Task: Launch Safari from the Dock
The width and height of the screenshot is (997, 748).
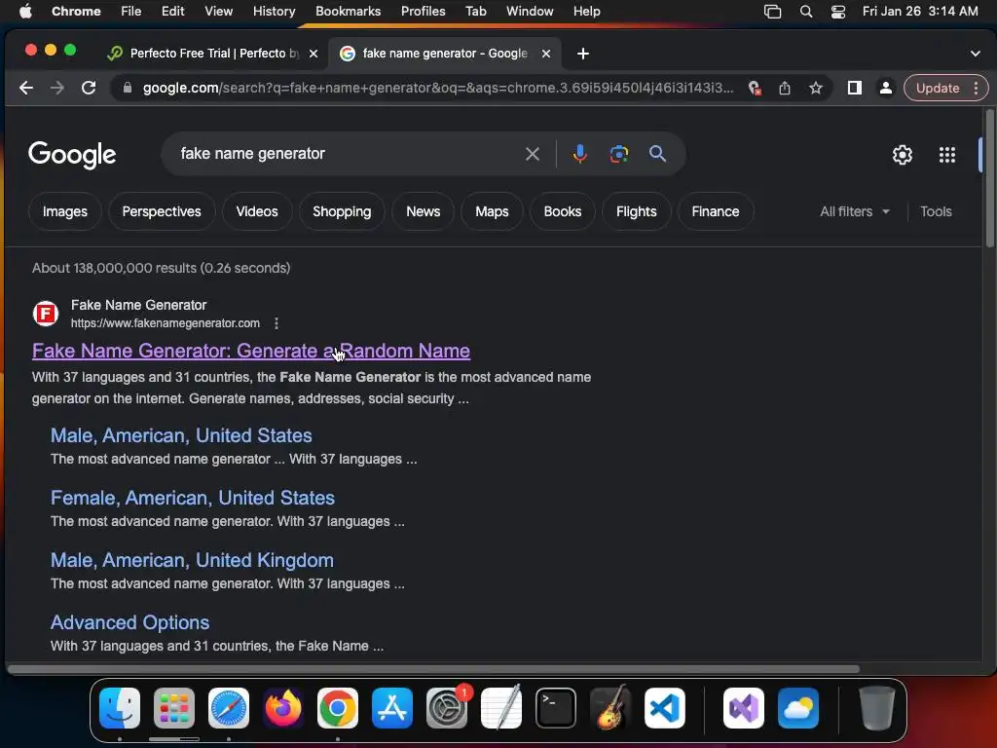Action: [x=229, y=708]
